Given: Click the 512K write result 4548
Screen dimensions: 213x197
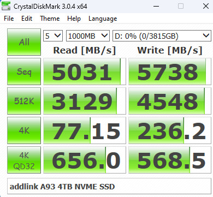Looking at the screenshot, I should click(170, 101).
